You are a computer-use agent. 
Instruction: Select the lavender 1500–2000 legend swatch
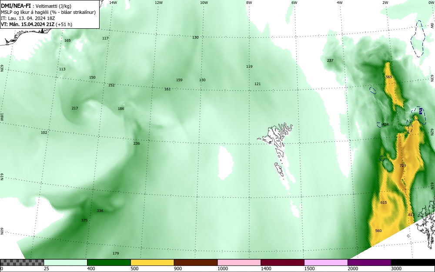pos(326,262)
